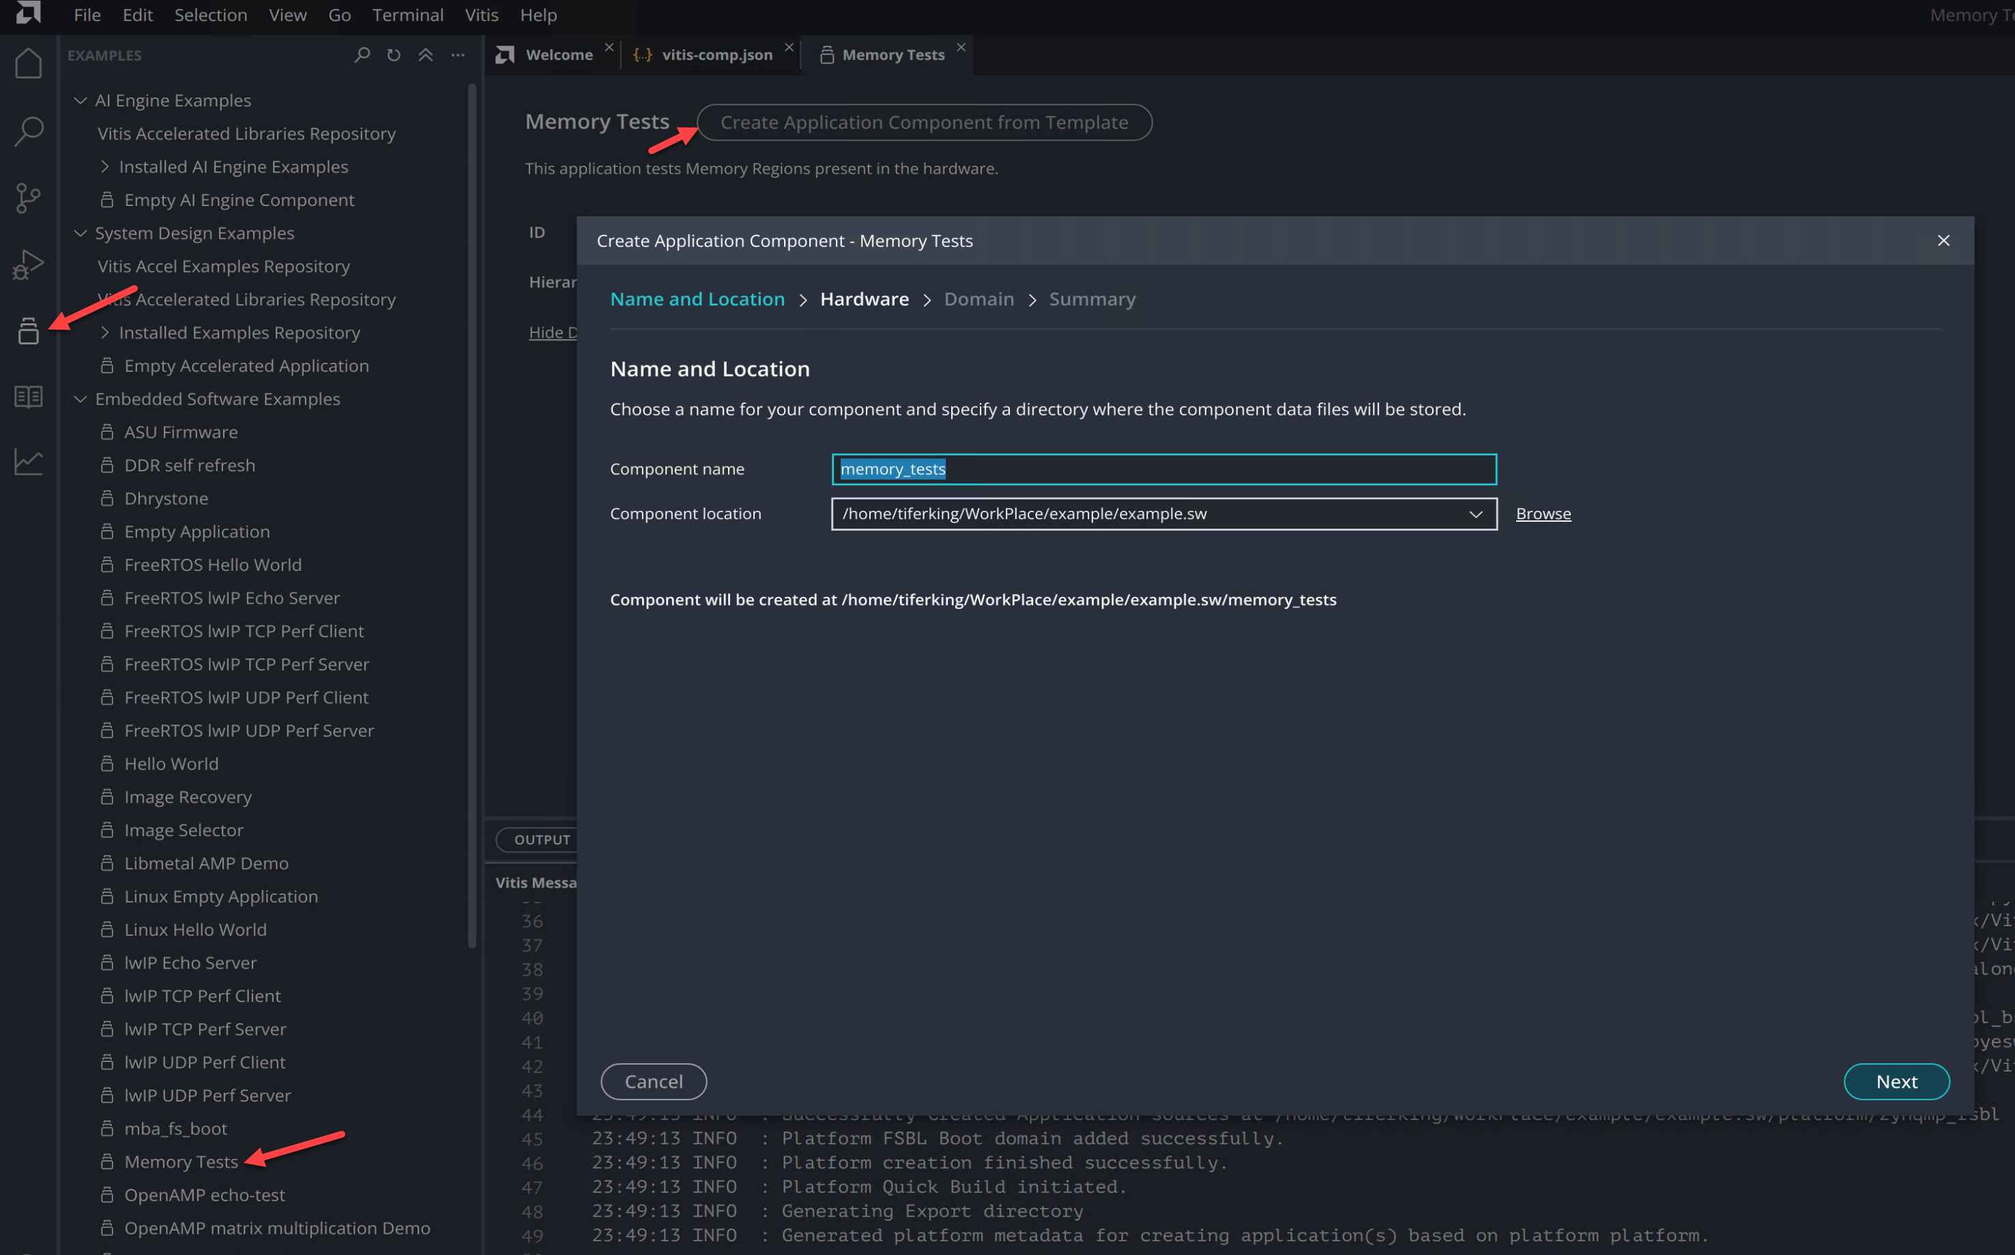Open the Run and Debug activity icon
This screenshot has height=1255, width=2015.
click(28, 265)
